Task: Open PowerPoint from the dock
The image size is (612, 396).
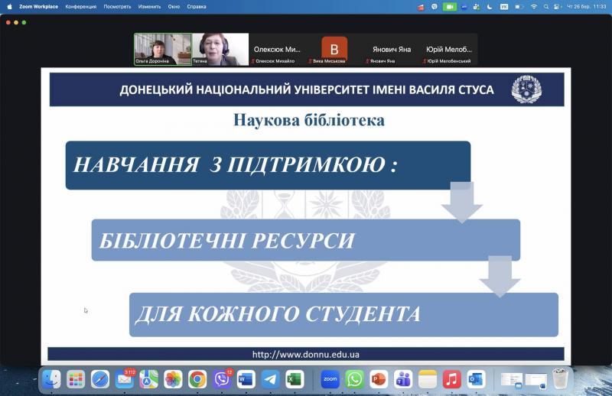Action: coord(379,378)
